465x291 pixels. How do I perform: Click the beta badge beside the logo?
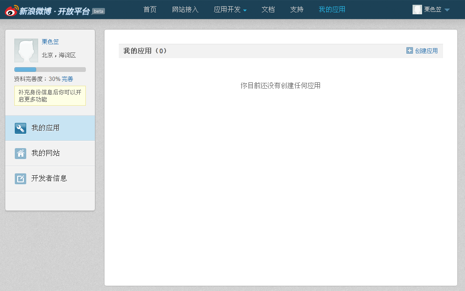[x=98, y=11]
